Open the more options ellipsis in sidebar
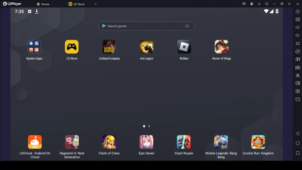This screenshot has width=302, height=170. click(298, 99)
